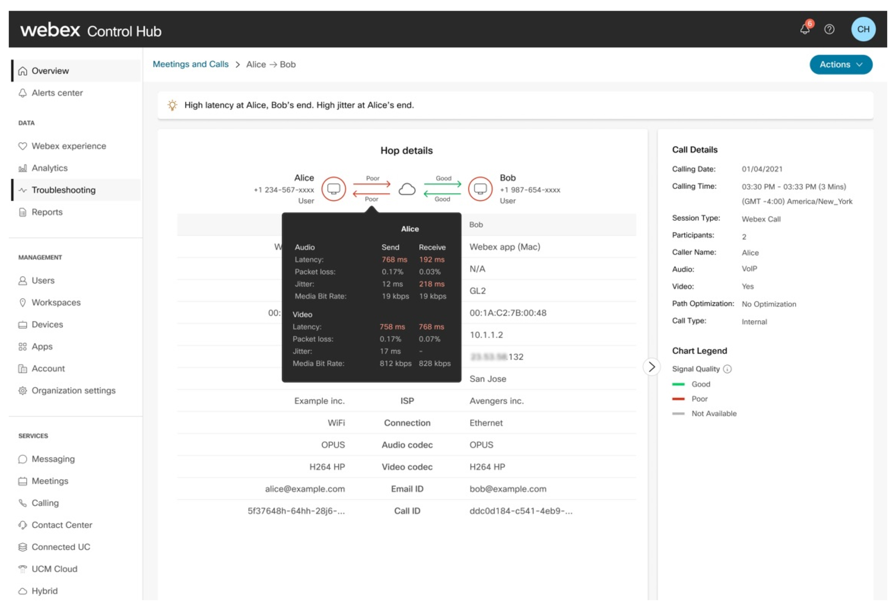The width and height of the screenshot is (896, 611).
Task: Click Bob's MAC address 00:1A:C2:7B:00:48
Action: pos(508,313)
